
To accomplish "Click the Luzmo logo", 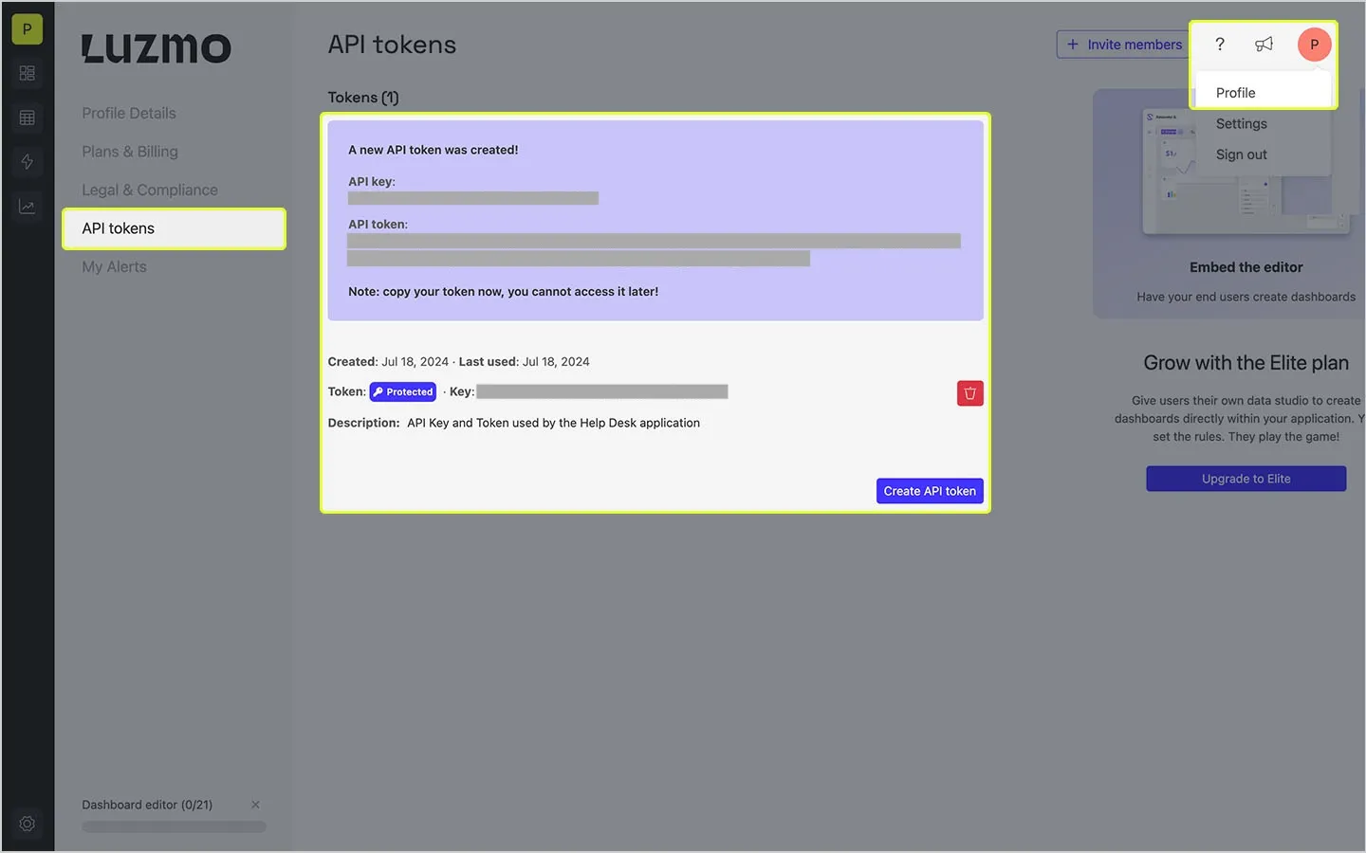I will point(157,48).
